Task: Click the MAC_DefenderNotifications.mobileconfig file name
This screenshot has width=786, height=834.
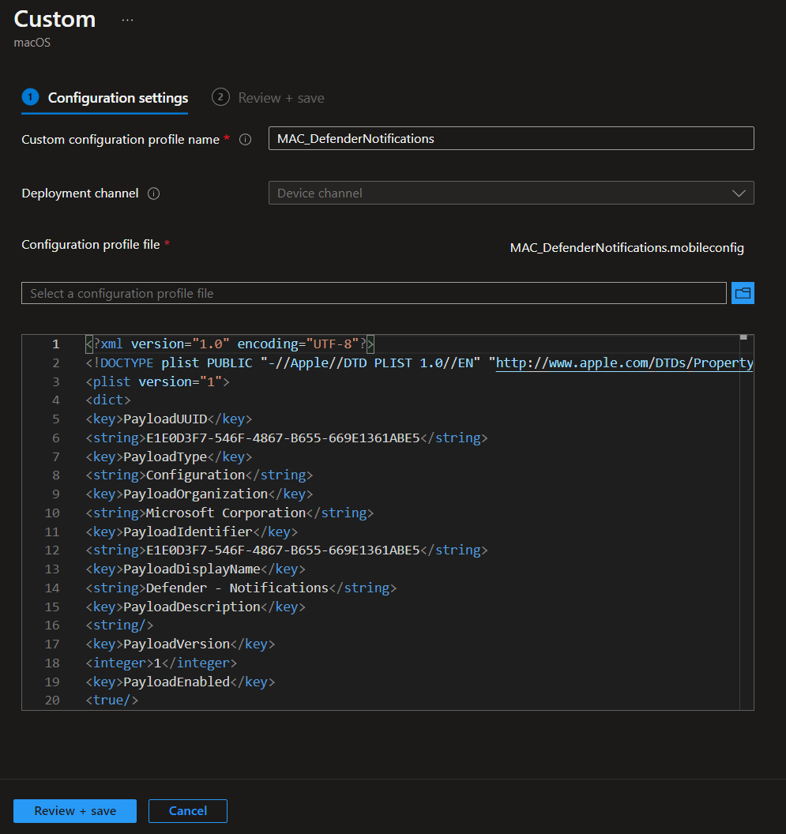Action: click(626, 248)
